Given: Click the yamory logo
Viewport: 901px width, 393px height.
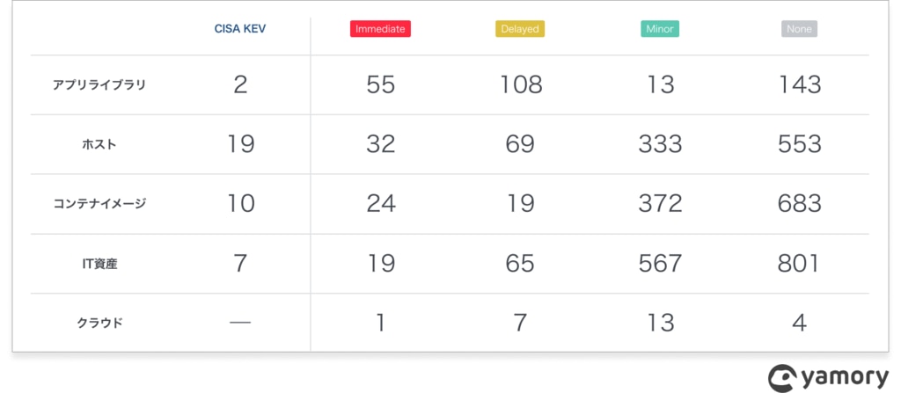Looking at the screenshot, I should pyautogui.click(x=828, y=377).
